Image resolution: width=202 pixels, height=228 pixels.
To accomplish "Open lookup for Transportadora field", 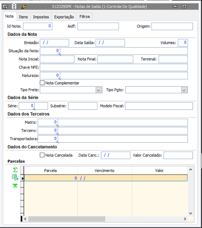I will 57,142.
